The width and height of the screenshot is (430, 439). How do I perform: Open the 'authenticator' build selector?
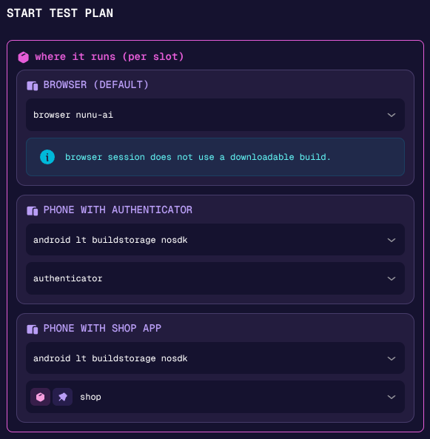click(215, 278)
